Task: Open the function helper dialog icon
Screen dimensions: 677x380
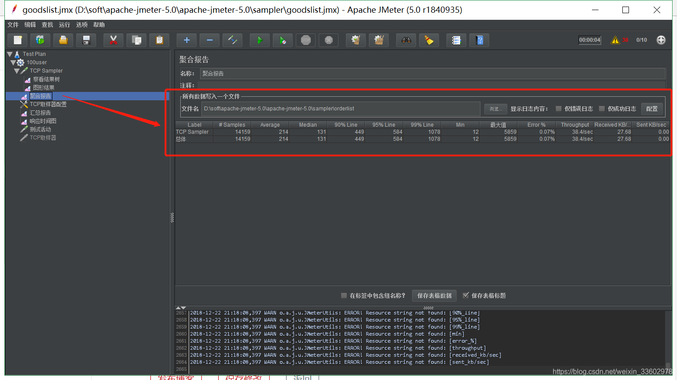Action: click(x=457, y=40)
